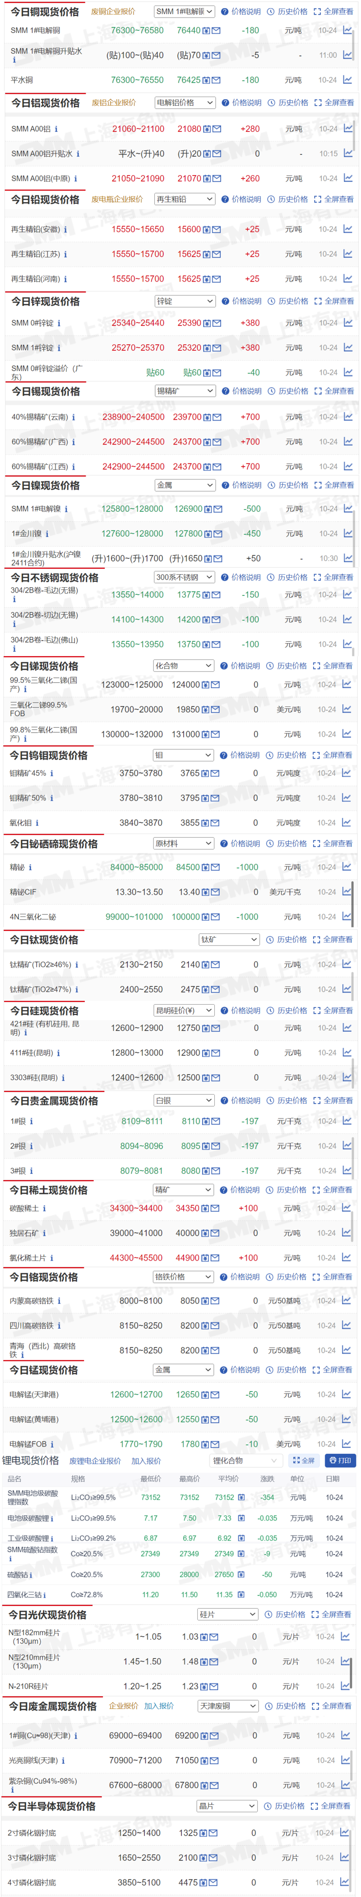361x1897 pixels.
Task: Open trend chart for 再生精铅(河南)
Action: click(x=347, y=278)
